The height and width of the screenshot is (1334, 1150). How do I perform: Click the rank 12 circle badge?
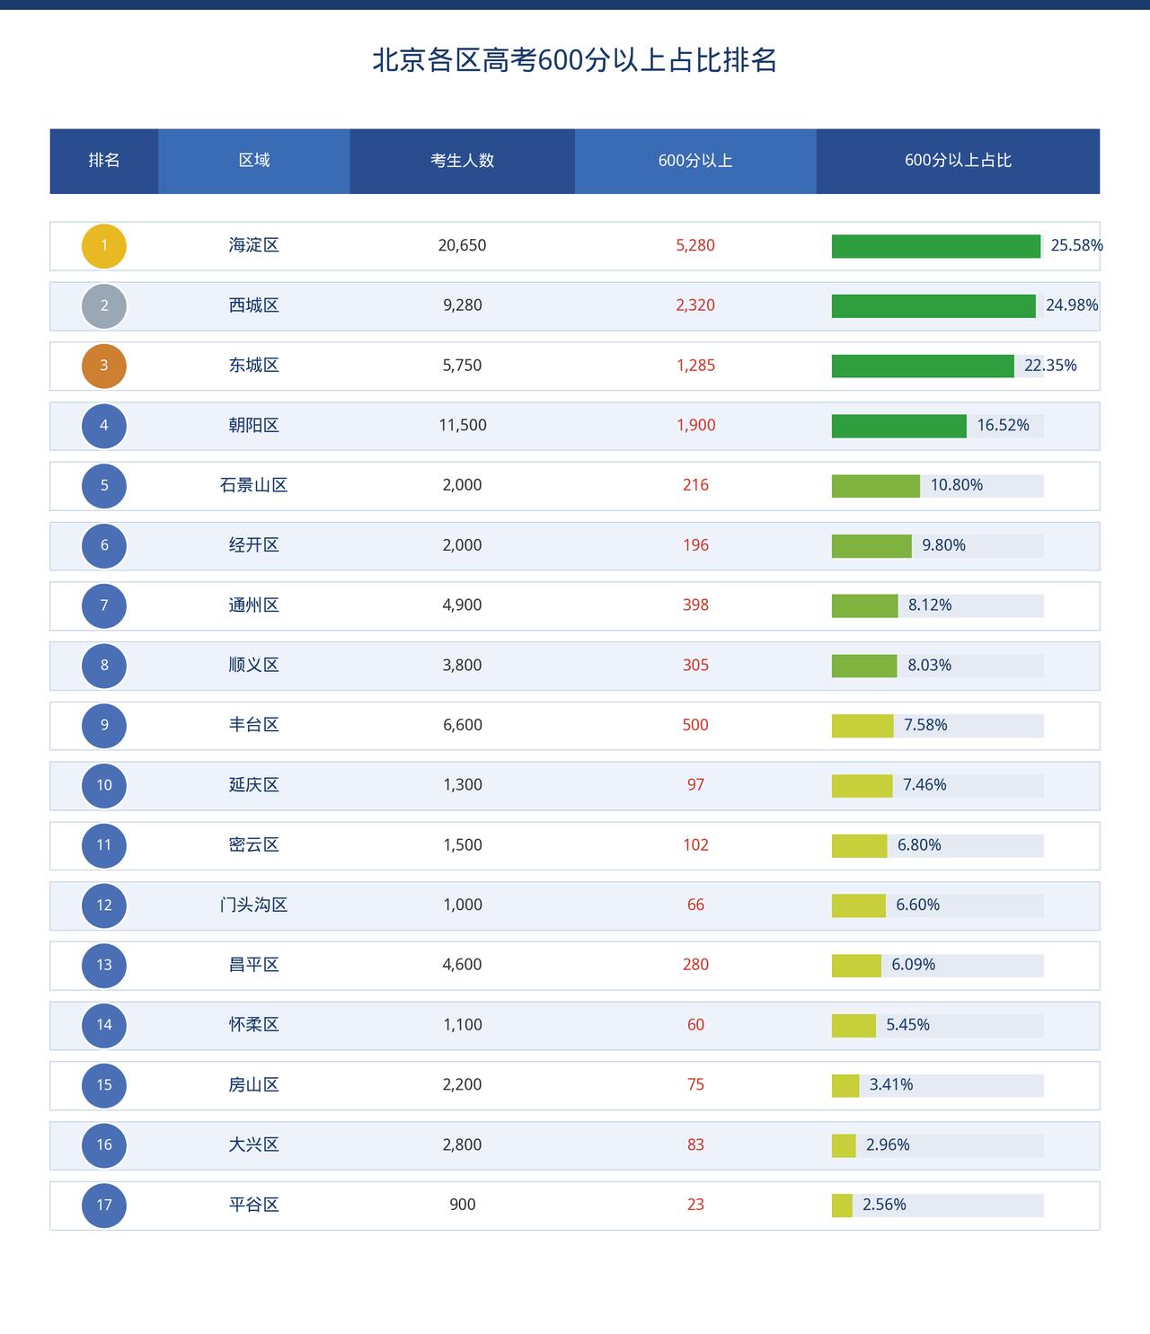point(104,906)
